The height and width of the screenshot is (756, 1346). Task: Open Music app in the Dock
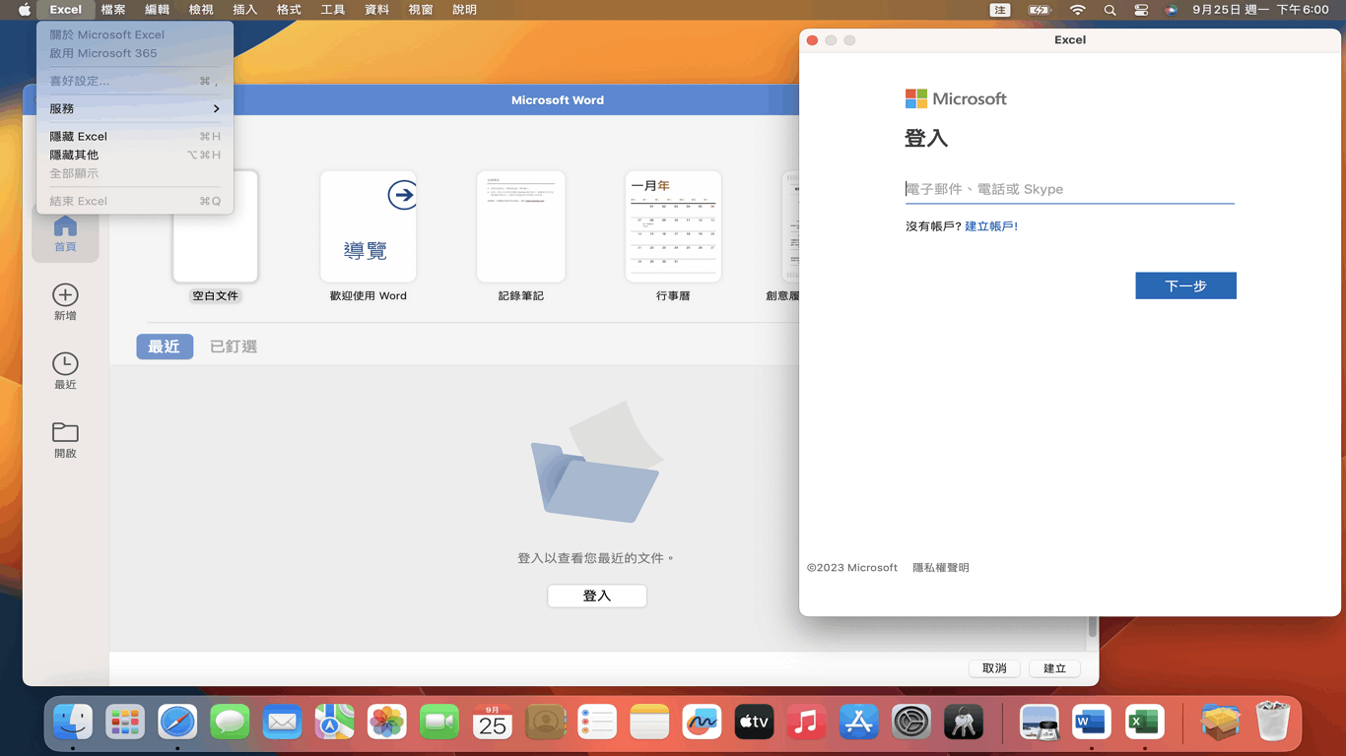coord(806,724)
